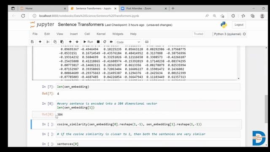270x152 pixels.
Task: Click the Out[7] output value 4
Action: pyautogui.click(x=58, y=94)
